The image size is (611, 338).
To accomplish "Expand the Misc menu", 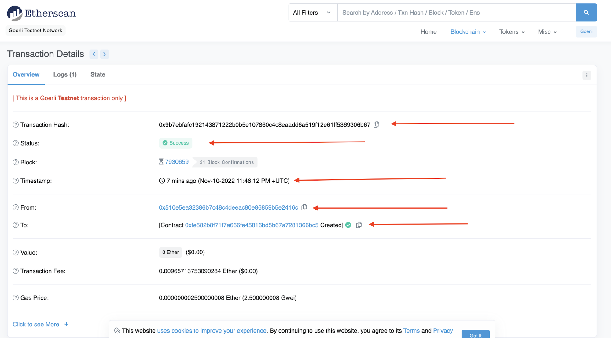I will pyautogui.click(x=547, y=32).
